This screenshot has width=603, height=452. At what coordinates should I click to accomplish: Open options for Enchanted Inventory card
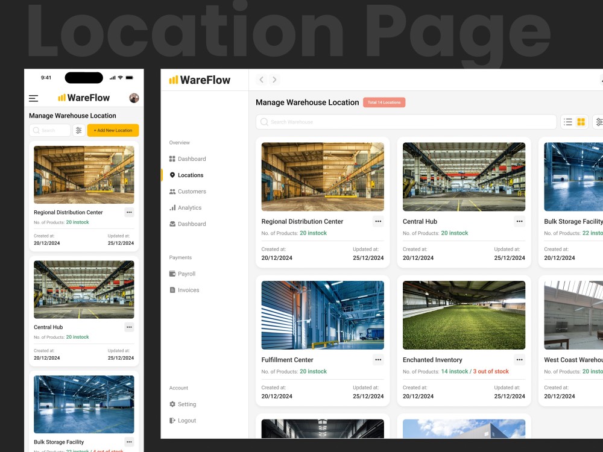tap(520, 360)
